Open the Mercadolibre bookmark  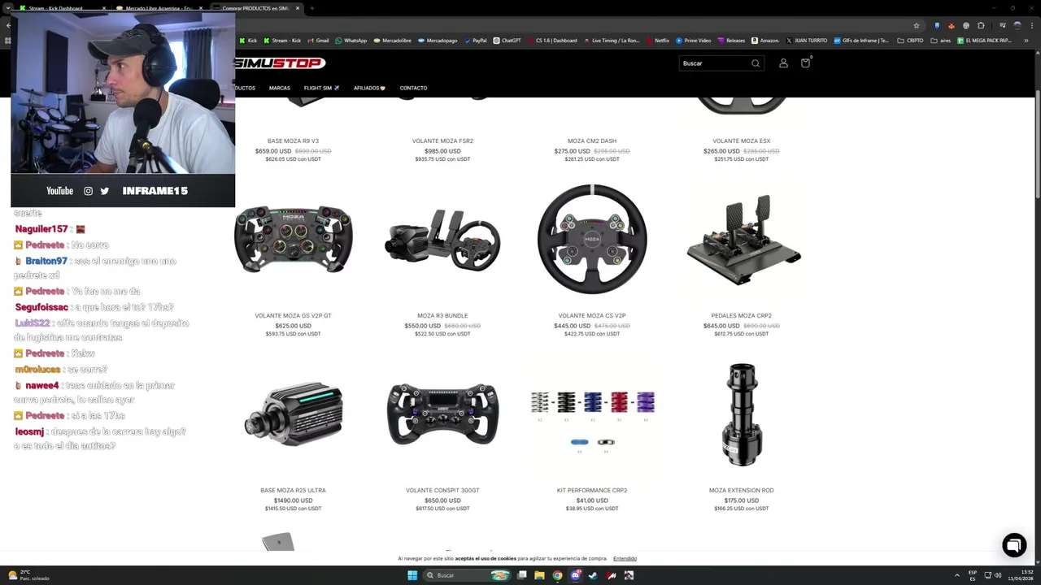[x=392, y=40]
